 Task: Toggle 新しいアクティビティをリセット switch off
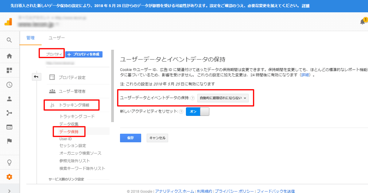pos(198,112)
